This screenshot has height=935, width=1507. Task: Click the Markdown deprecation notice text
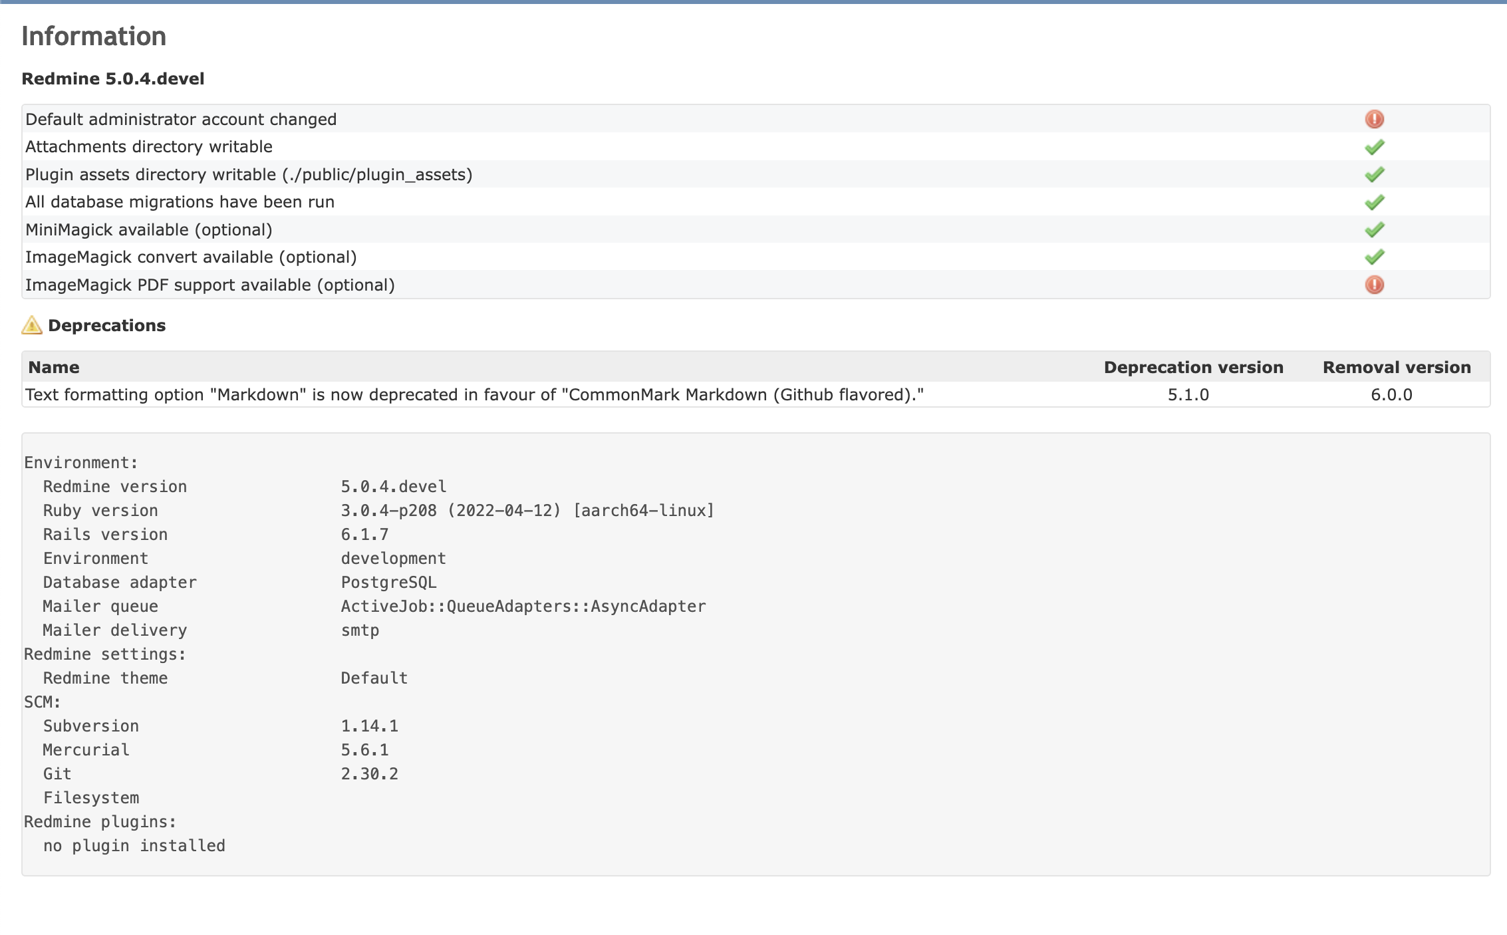coord(474,394)
